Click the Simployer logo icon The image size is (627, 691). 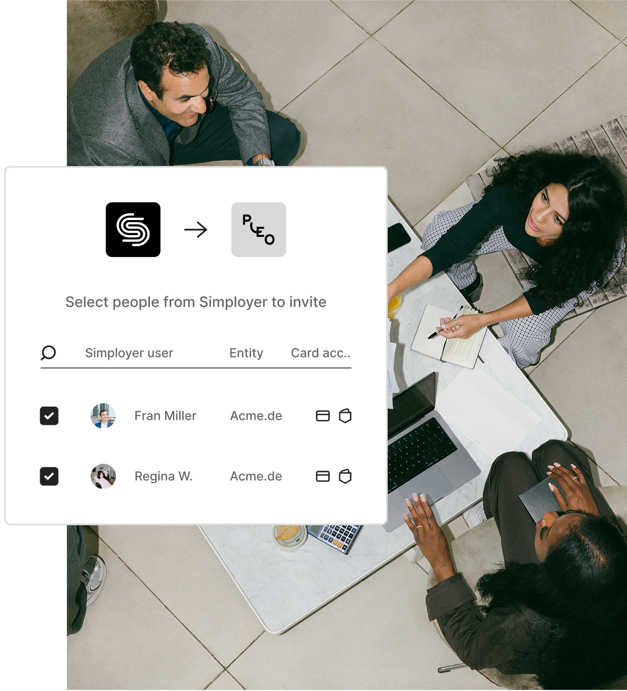pos(133,229)
